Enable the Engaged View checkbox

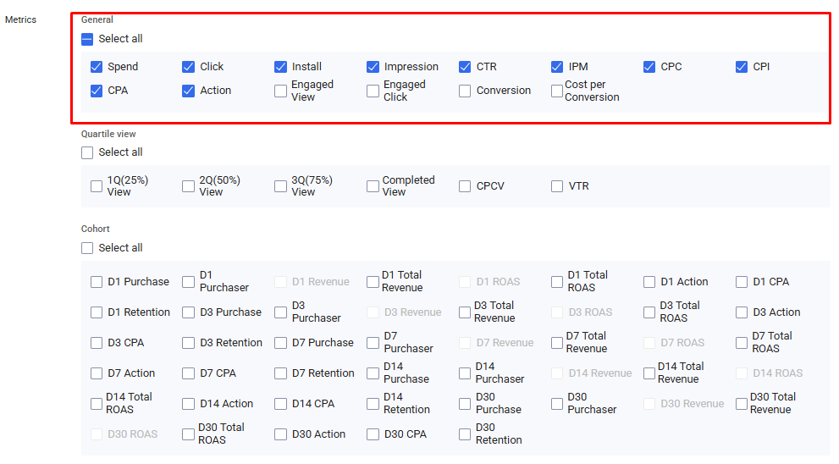point(280,91)
